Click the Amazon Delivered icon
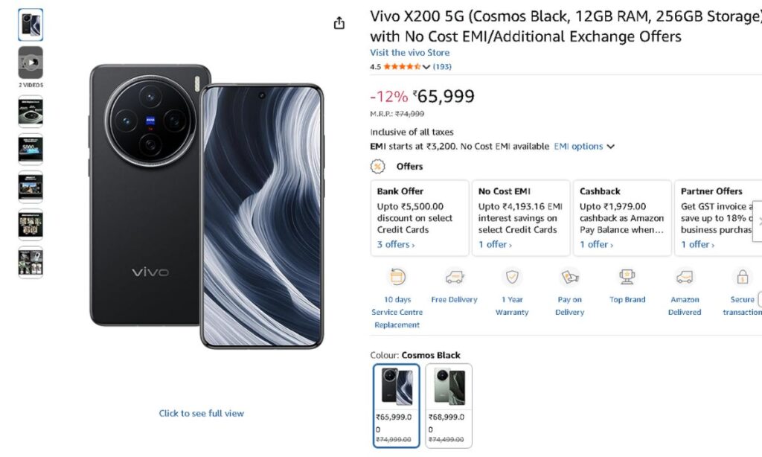 click(685, 278)
